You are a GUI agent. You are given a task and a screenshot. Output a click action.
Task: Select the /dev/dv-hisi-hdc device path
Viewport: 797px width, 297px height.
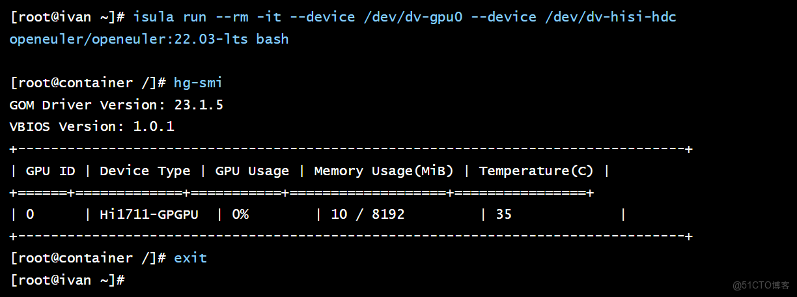point(611,17)
